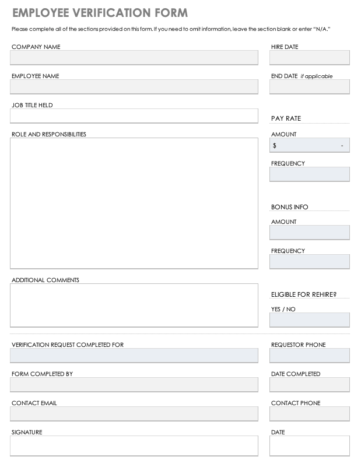Click the Bonus Info Frequency field
The height and width of the screenshot is (467, 361).
(309, 261)
